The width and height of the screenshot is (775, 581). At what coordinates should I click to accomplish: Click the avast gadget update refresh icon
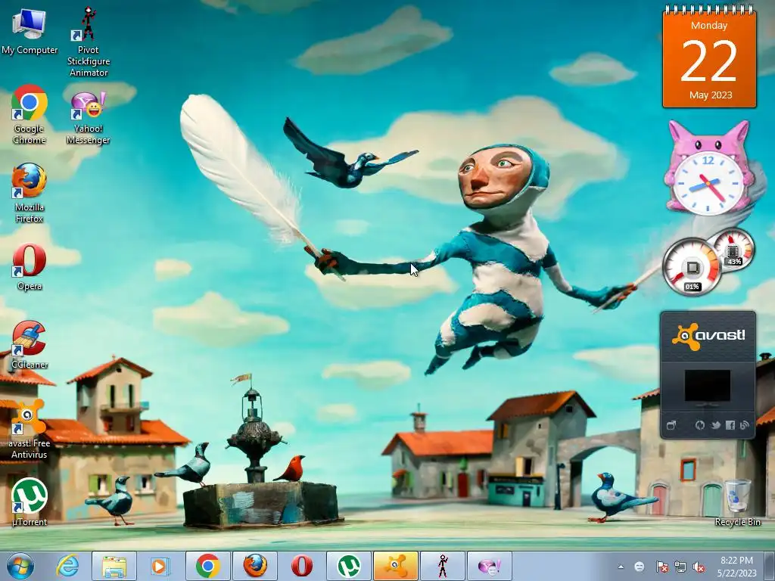tap(700, 425)
